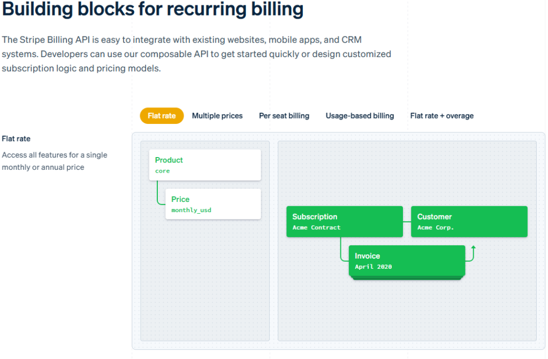Click the "Customer" label on its card
548x359 pixels.
click(434, 216)
